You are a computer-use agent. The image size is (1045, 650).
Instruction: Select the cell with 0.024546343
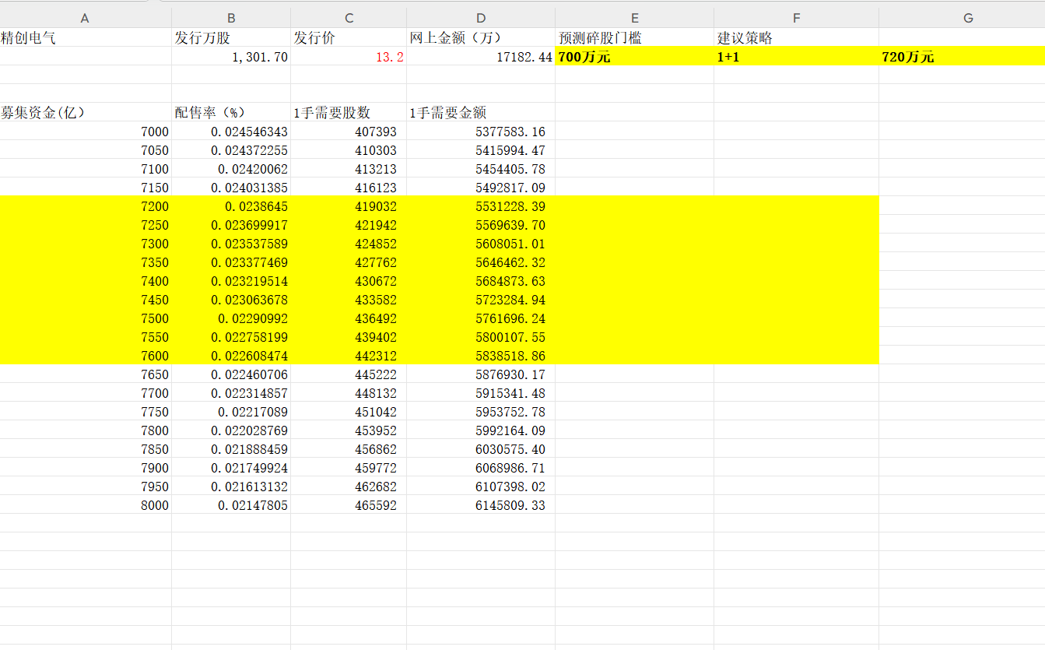[231, 131]
